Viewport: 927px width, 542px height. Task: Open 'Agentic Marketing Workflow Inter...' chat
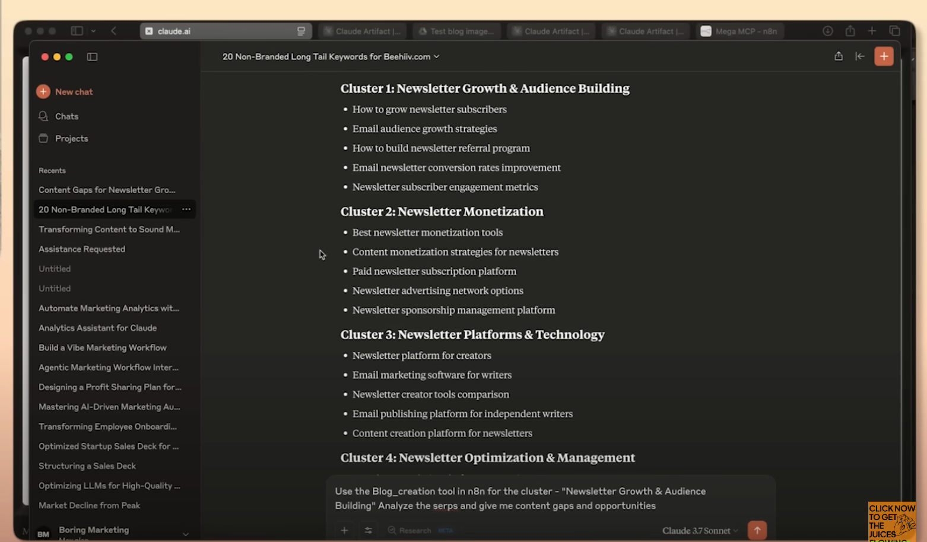[109, 367]
